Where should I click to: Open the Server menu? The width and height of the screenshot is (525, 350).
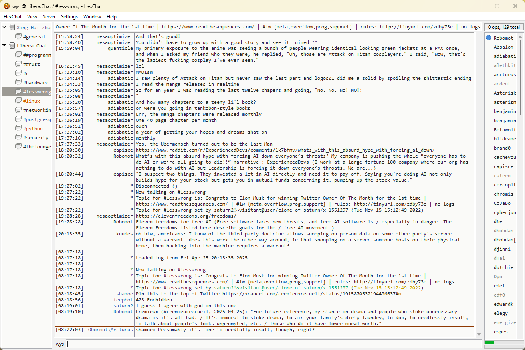click(x=49, y=17)
